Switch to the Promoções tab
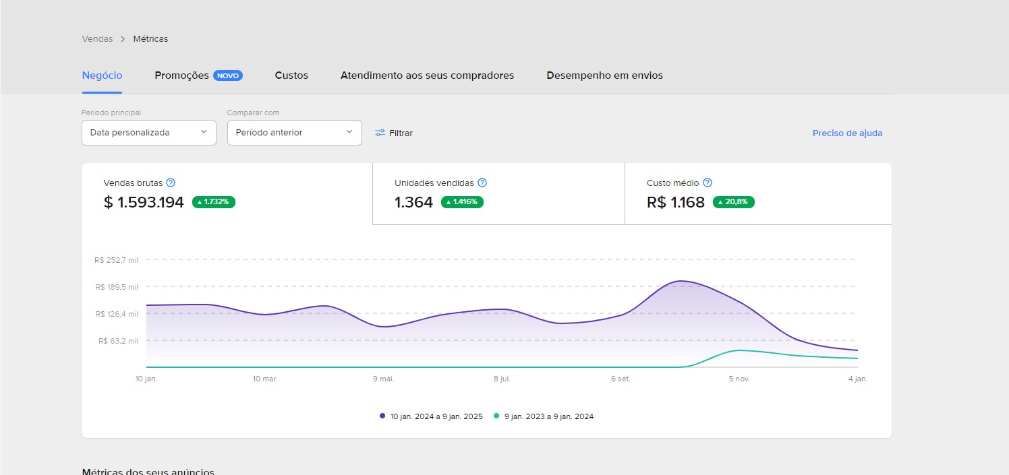Viewport: 1009px width, 475px height. coord(182,75)
